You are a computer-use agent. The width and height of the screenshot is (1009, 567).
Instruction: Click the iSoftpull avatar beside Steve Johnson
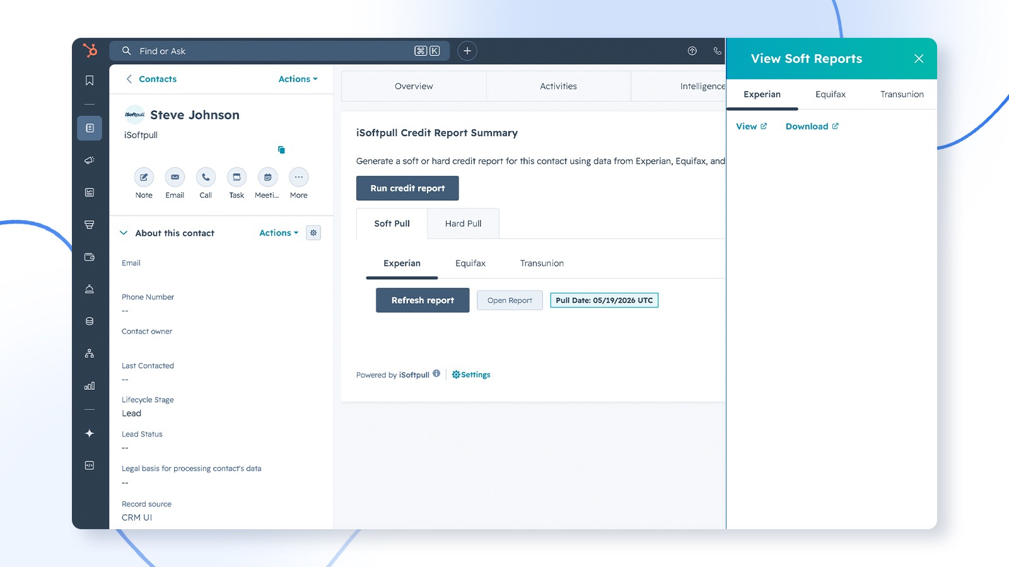[x=134, y=115]
